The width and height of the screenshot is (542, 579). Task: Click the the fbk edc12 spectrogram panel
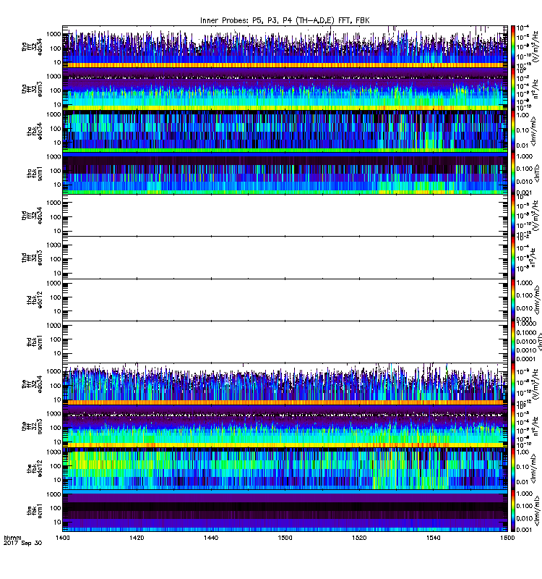(285, 468)
